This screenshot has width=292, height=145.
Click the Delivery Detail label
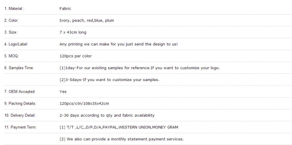coord(20,115)
